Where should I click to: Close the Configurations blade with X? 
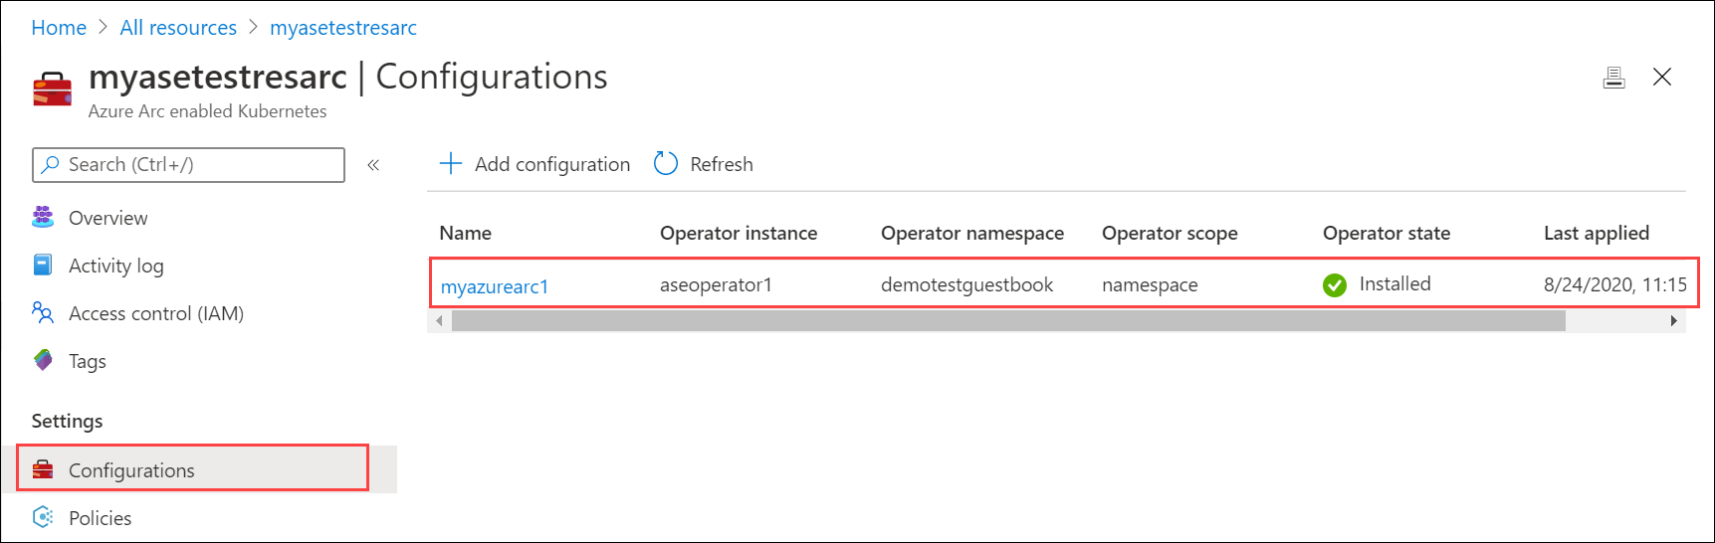pyautogui.click(x=1661, y=78)
